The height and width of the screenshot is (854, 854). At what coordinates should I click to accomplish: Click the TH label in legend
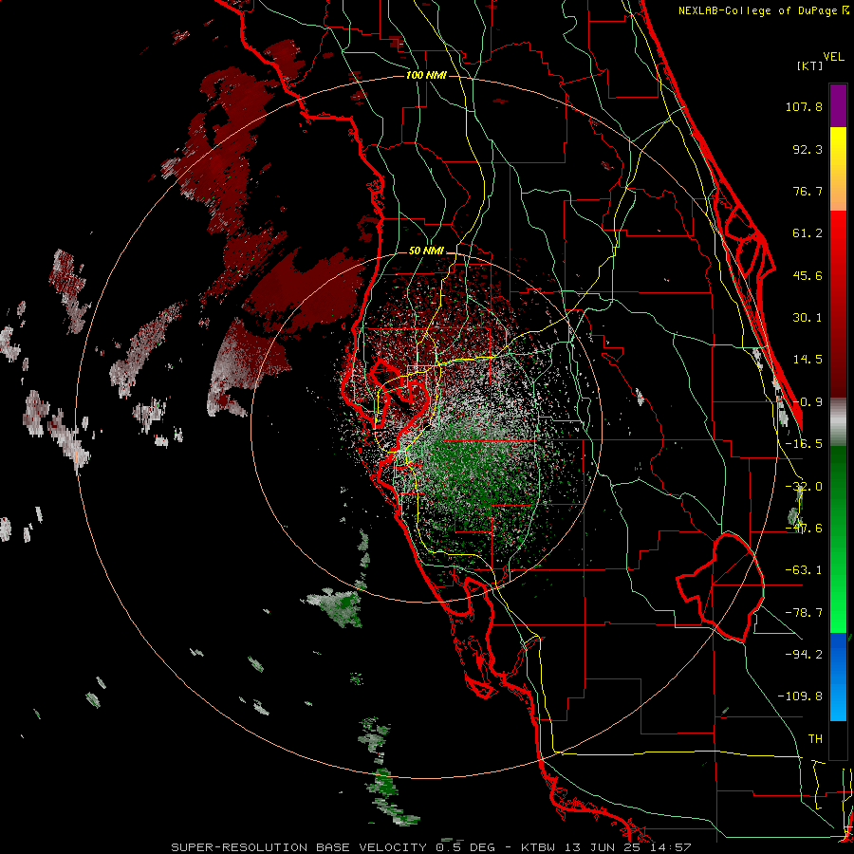pos(815,739)
